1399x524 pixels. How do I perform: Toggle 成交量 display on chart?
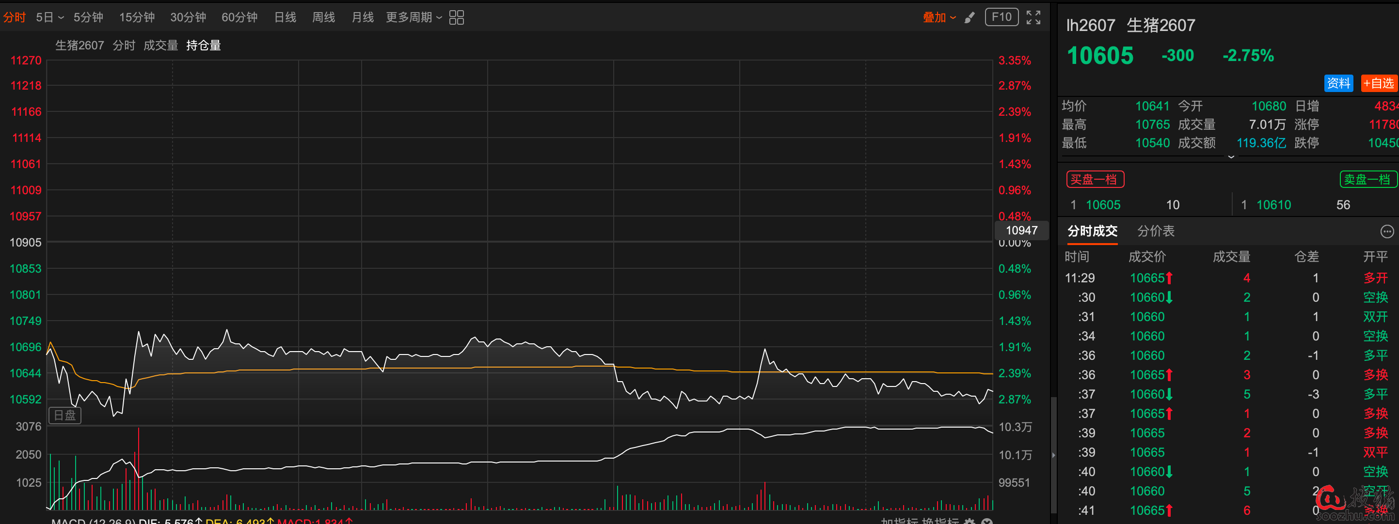[x=160, y=46]
